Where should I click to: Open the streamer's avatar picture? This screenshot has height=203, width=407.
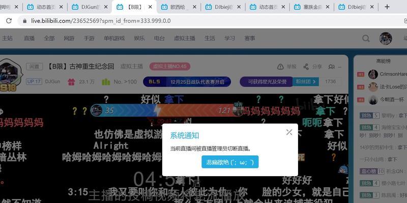pyautogui.click(x=10, y=74)
